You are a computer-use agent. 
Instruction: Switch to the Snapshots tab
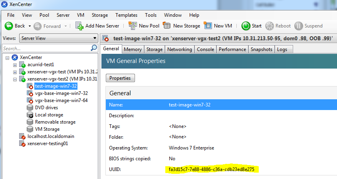pyautogui.click(x=261, y=49)
